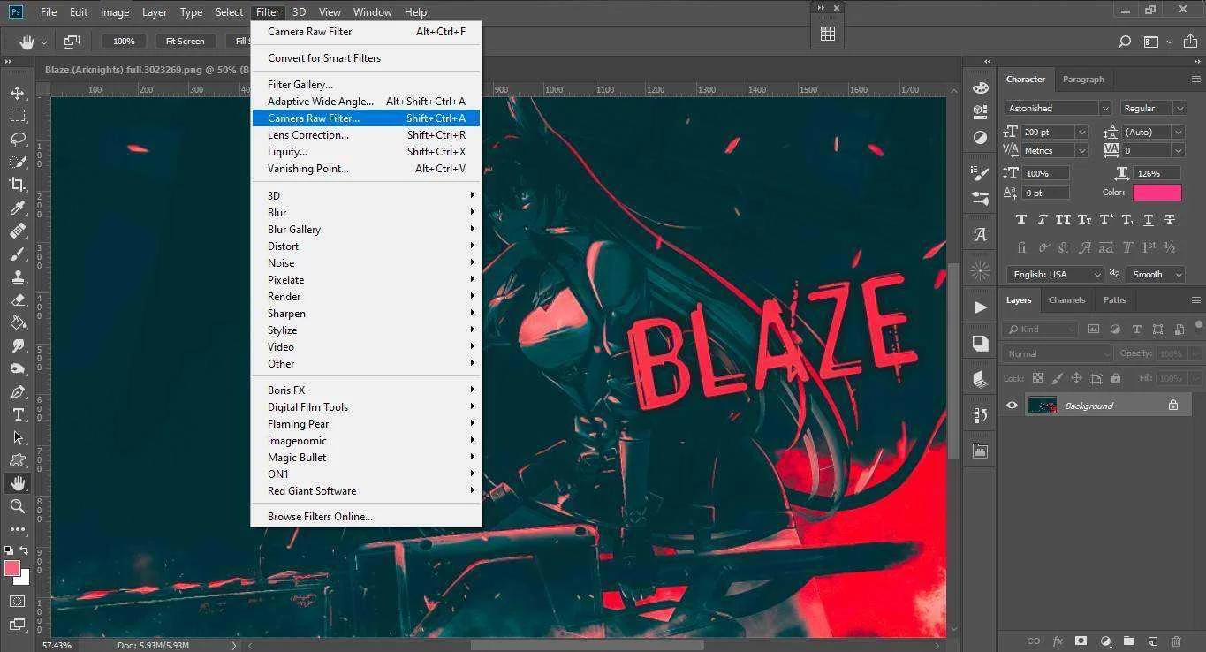Toggle Strikethrough text style

click(1170, 220)
